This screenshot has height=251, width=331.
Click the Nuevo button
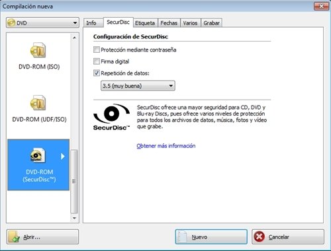point(211,236)
